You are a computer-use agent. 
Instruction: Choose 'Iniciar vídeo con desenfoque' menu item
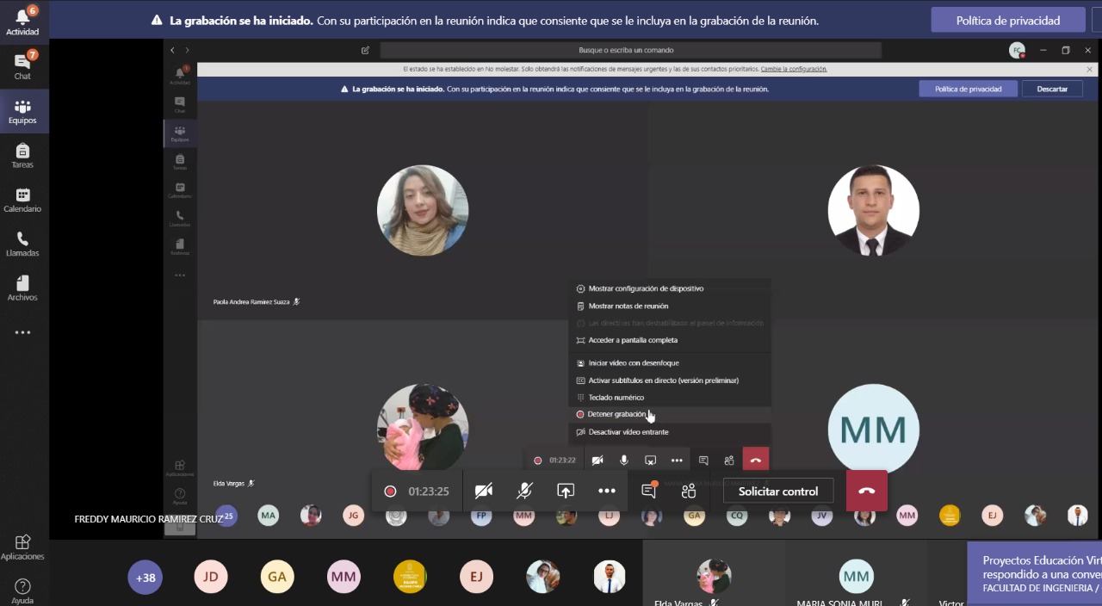670,363
